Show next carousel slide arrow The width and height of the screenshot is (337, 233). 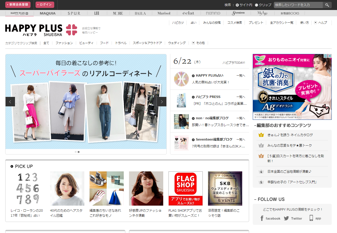162,102
